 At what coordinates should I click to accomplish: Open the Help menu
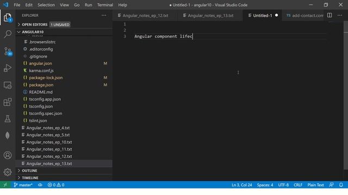(x=122, y=5)
